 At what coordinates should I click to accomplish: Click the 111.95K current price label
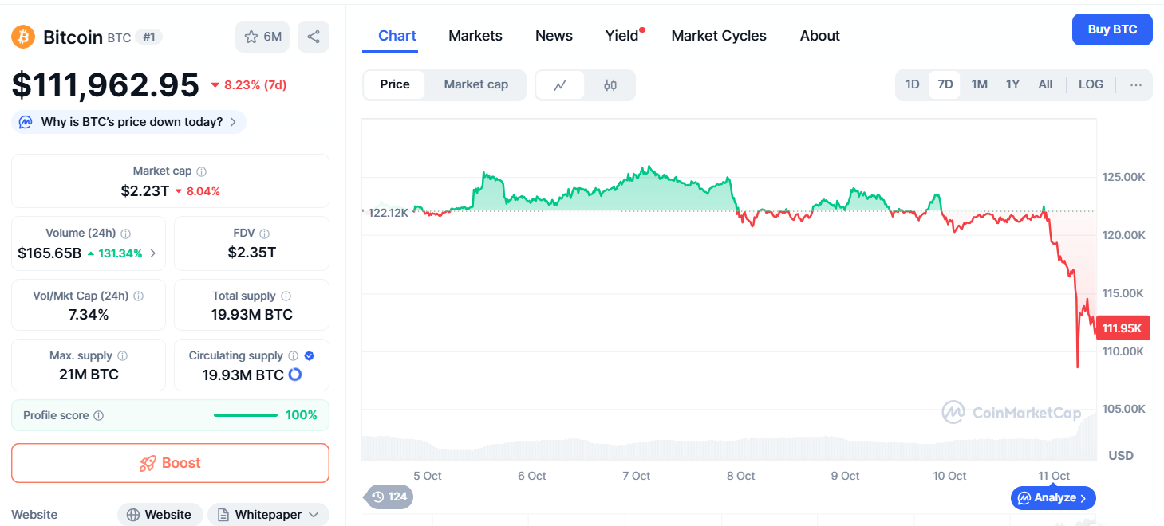(x=1122, y=328)
